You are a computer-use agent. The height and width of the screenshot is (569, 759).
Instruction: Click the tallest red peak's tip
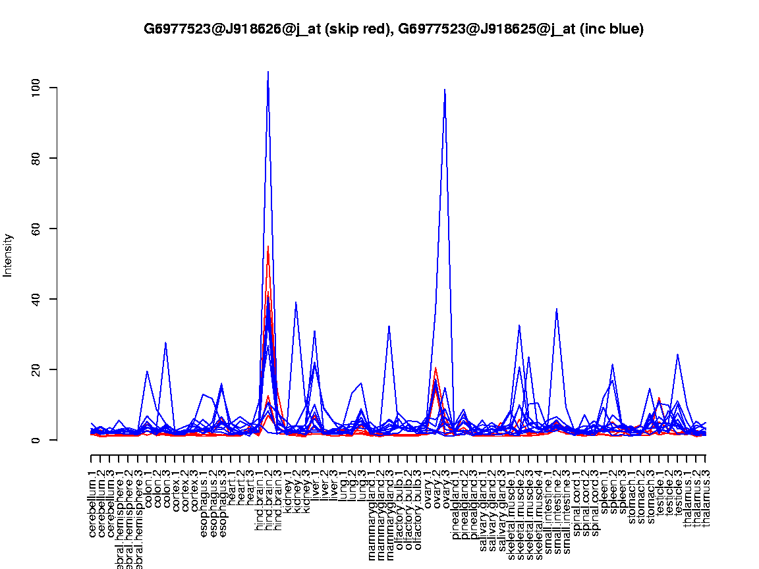(268, 247)
